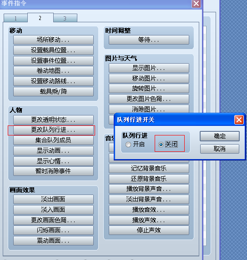
Task: Click 确定 in 队列行进开关 dialog
Action: point(220,136)
